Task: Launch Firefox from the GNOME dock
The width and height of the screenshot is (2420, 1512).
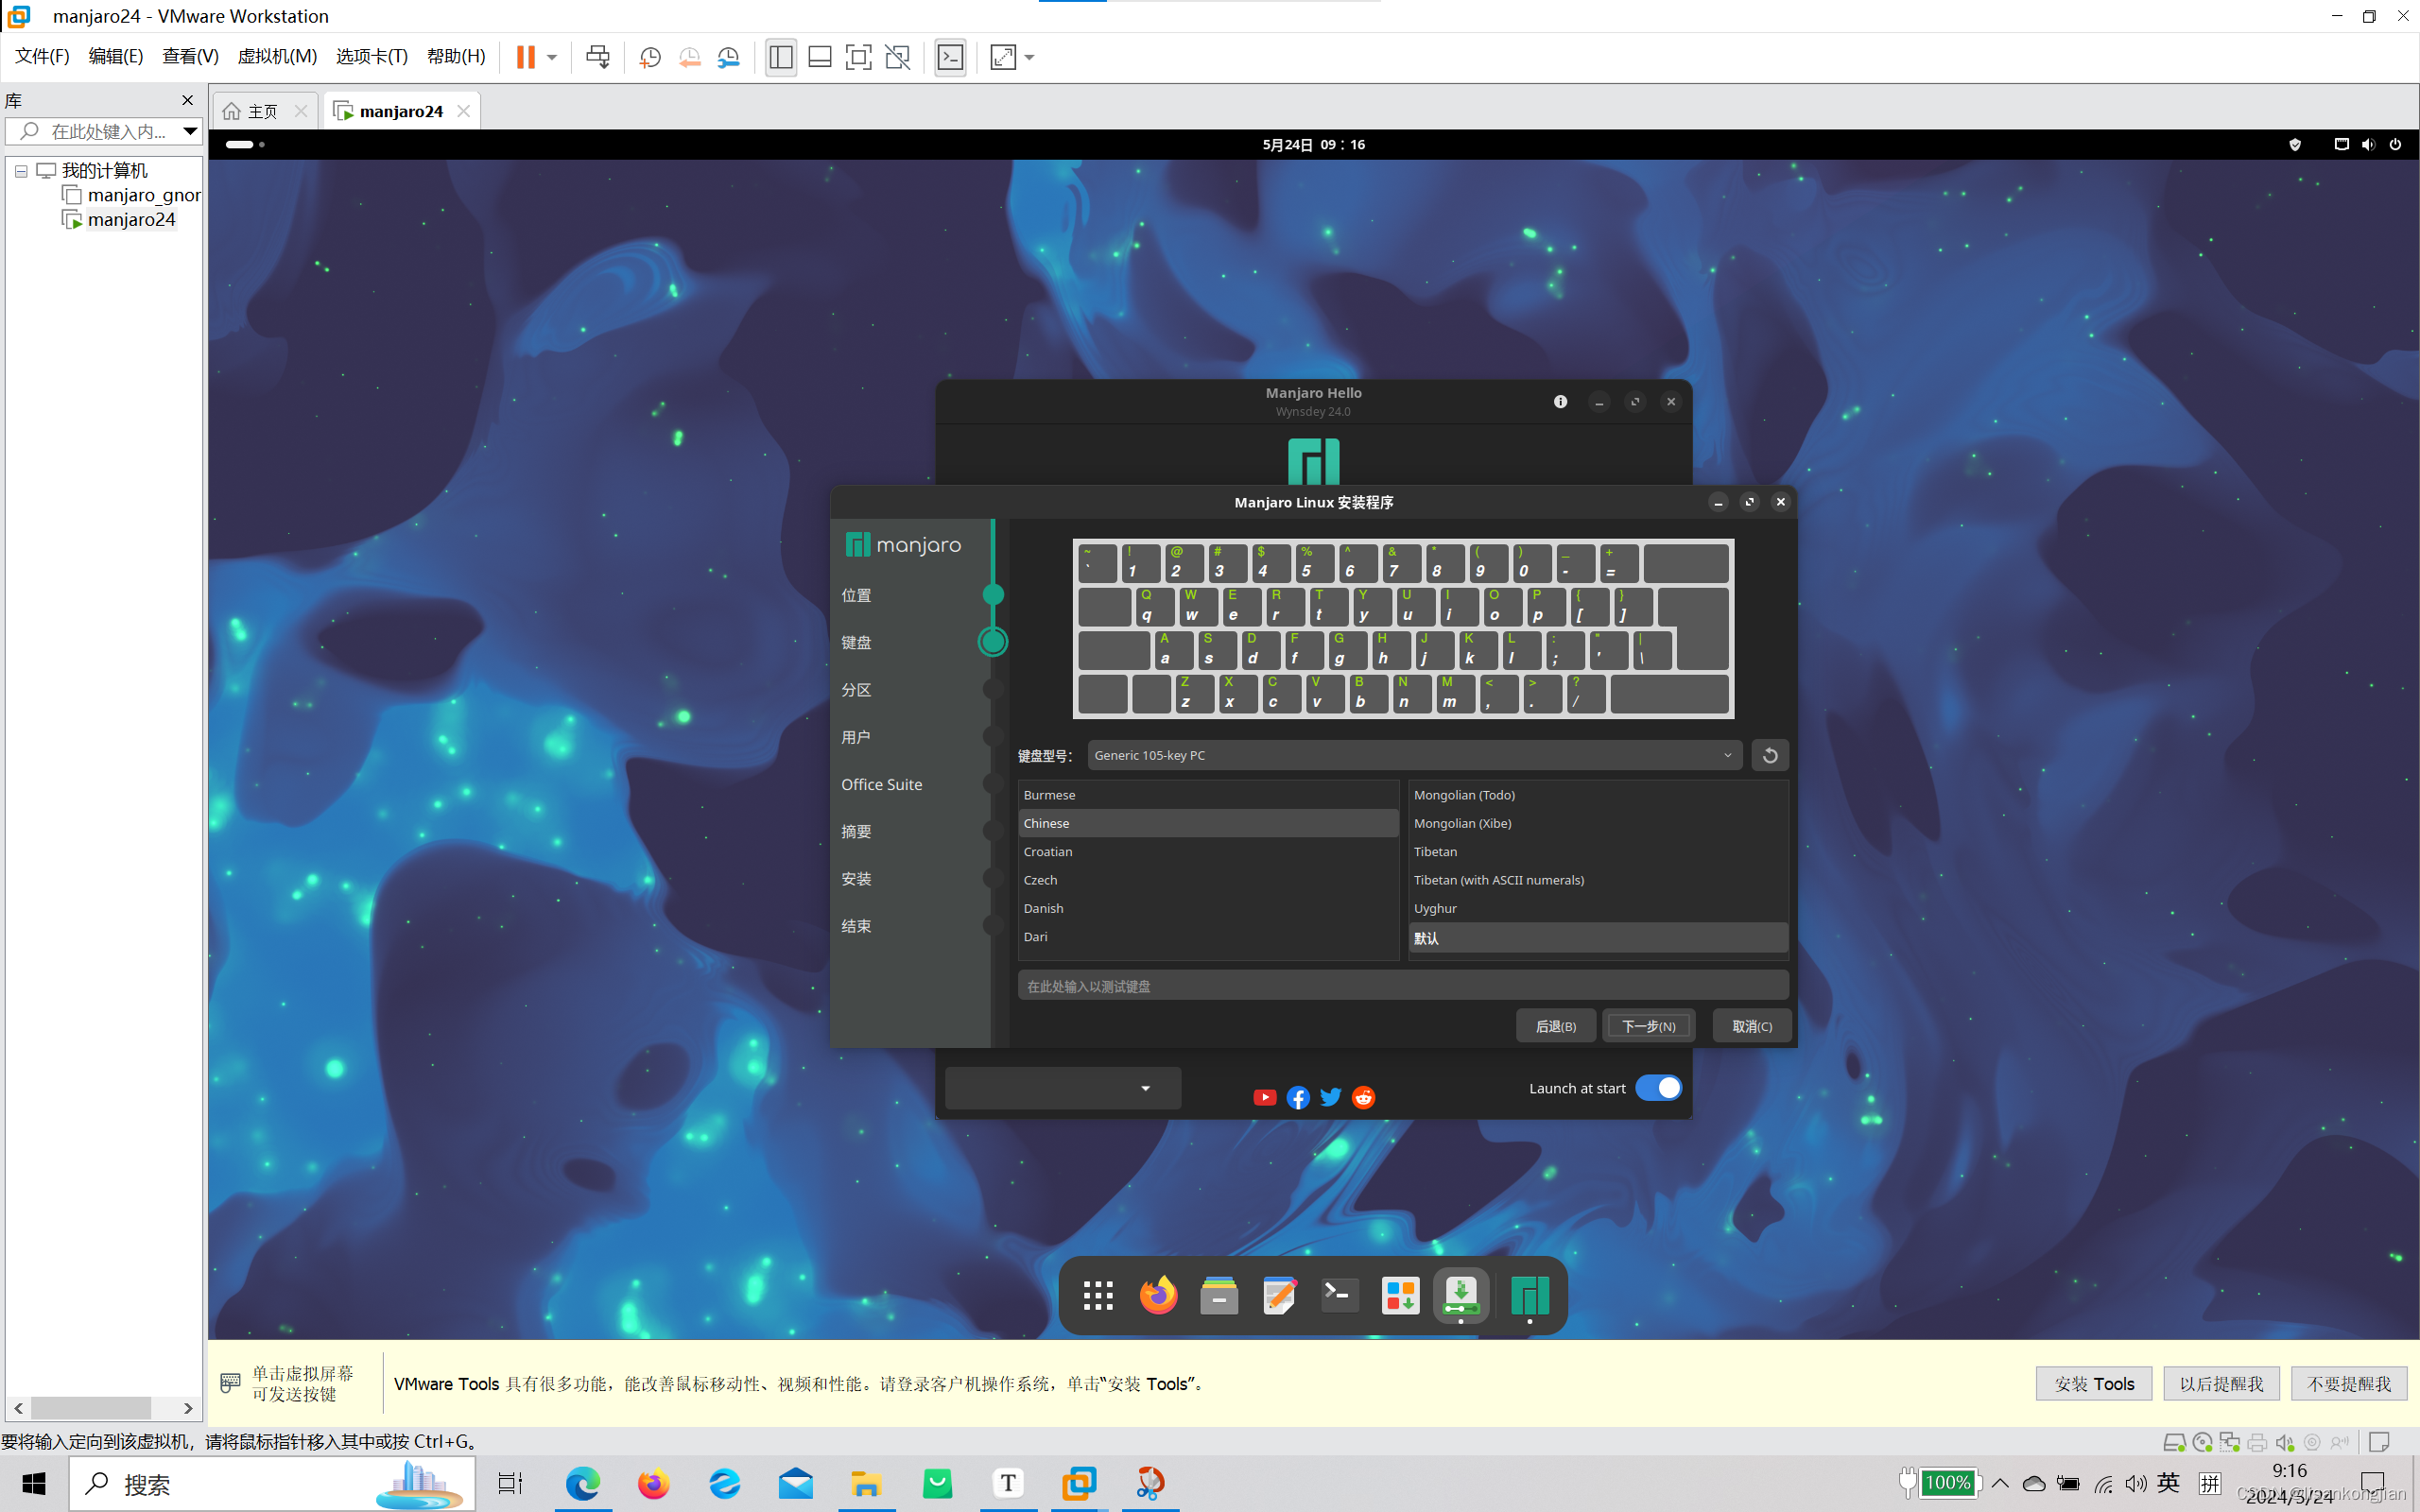Action: [1158, 1296]
